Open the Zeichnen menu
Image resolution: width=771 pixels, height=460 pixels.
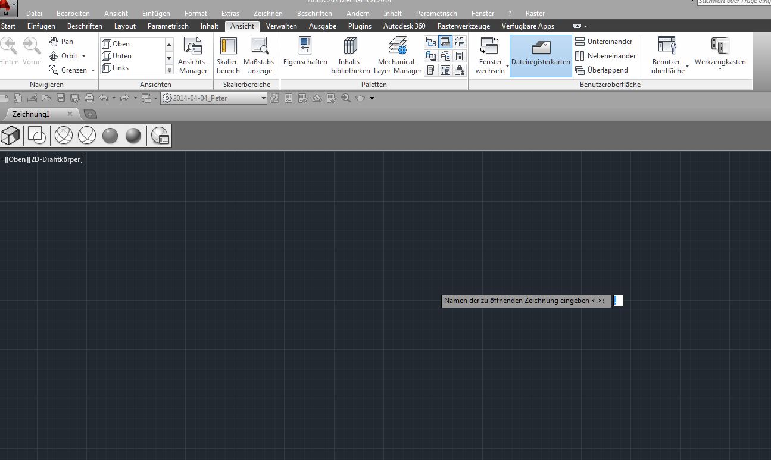click(268, 13)
